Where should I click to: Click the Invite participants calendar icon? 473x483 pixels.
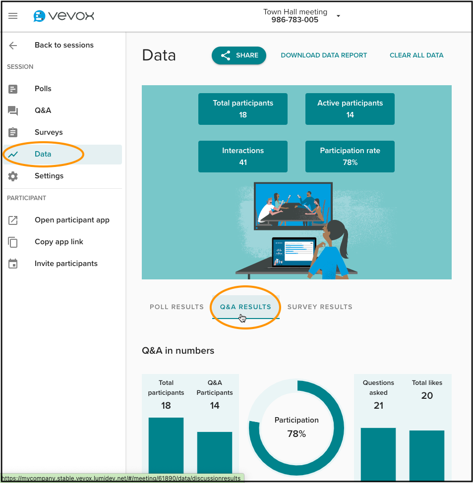(x=12, y=264)
